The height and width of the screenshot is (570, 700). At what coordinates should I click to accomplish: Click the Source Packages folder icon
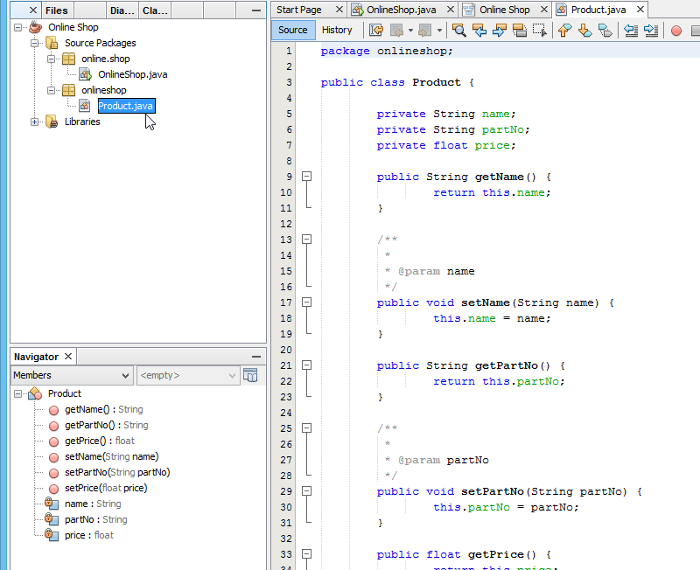(x=52, y=43)
